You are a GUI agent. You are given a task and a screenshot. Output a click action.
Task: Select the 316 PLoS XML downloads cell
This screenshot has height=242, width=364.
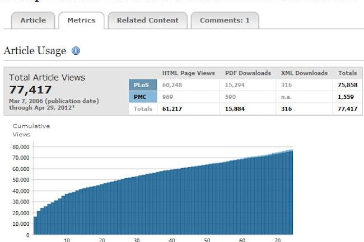coord(304,85)
